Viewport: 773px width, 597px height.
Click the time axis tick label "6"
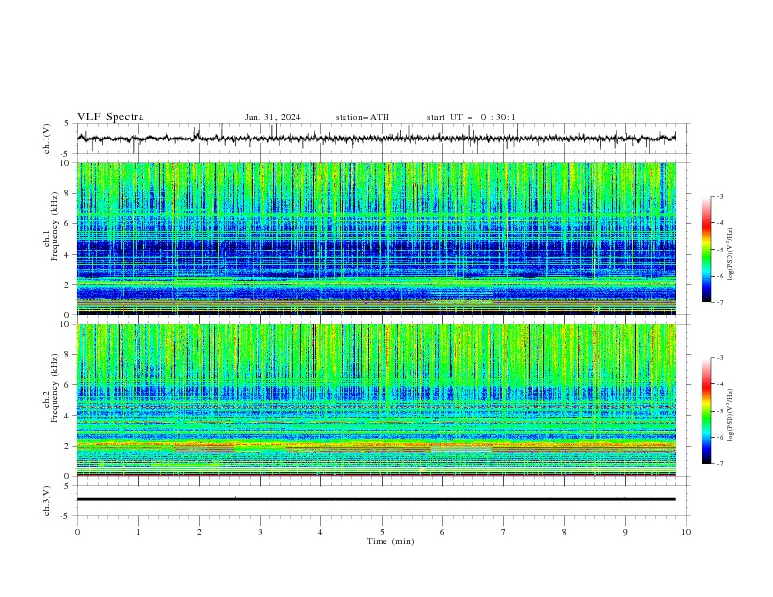(442, 532)
